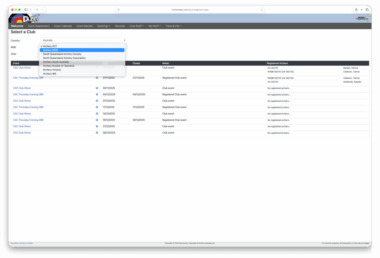The width and height of the screenshot is (380, 258).
Task: Click the Archery Australia logo
Action: coord(362,18)
